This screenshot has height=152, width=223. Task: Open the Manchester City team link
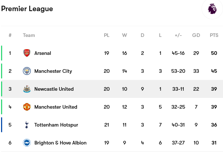point(53,71)
